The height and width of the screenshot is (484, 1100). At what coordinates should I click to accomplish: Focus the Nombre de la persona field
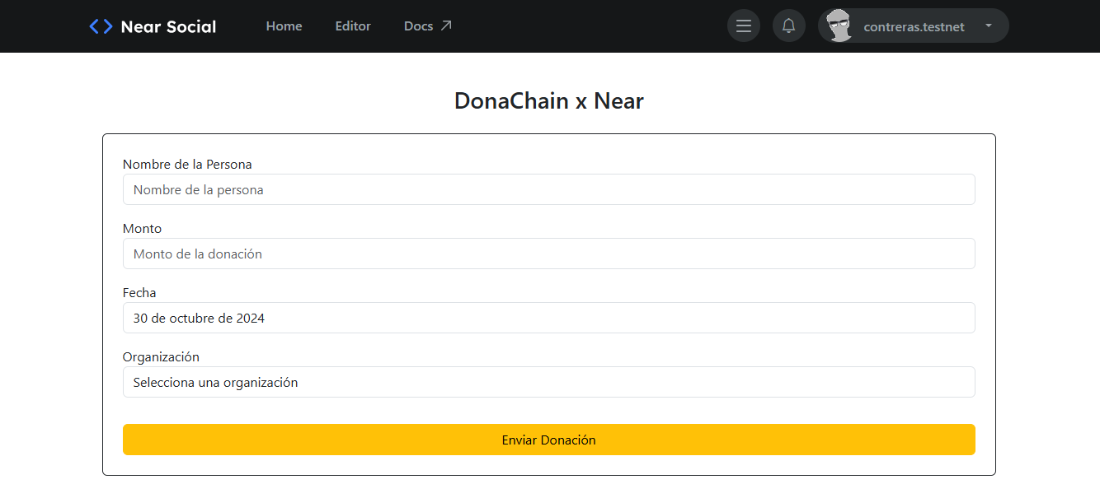549,189
